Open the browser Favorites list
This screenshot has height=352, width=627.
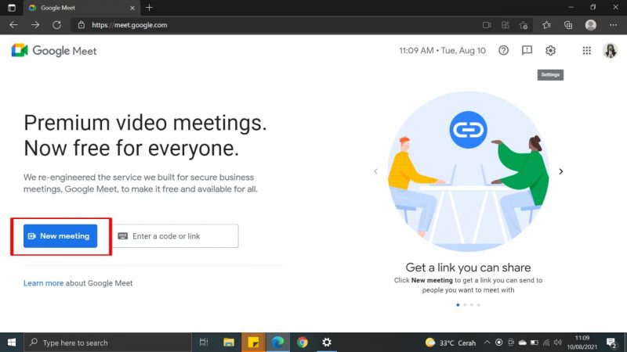(546, 25)
